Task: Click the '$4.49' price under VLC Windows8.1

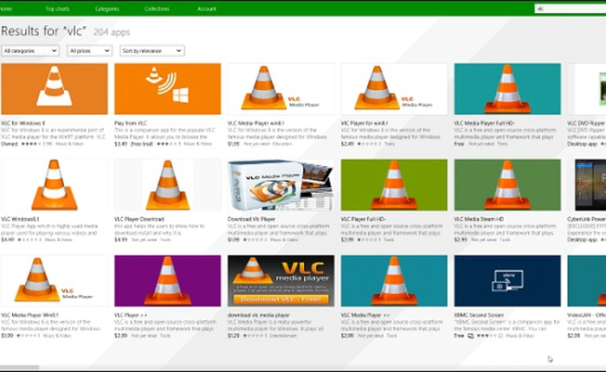Action: (x=7, y=240)
